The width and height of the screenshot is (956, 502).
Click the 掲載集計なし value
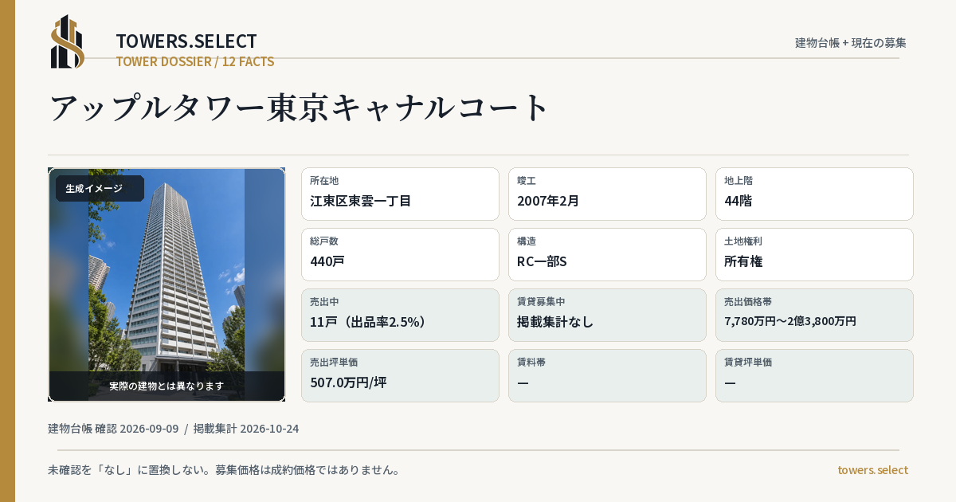(x=555, y=322)
